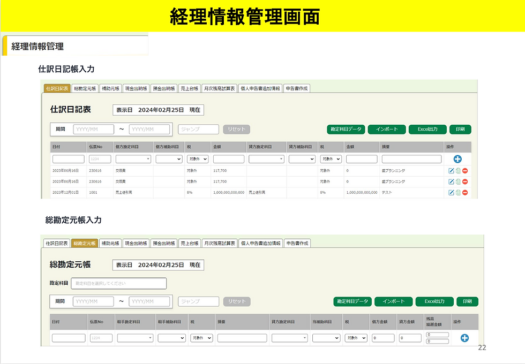Screen dimensions: 525x364
Task: Focus the 貸方金額 input in 総勘定元帳
Action: (410, 338)
